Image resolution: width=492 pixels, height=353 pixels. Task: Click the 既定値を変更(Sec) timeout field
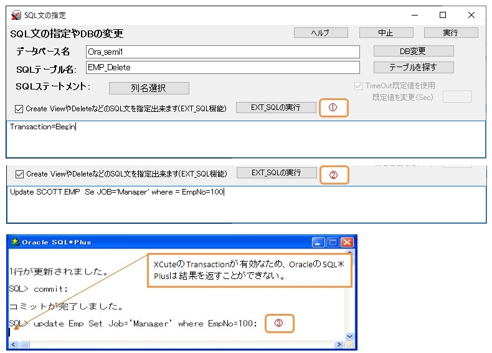pos(457,97)
